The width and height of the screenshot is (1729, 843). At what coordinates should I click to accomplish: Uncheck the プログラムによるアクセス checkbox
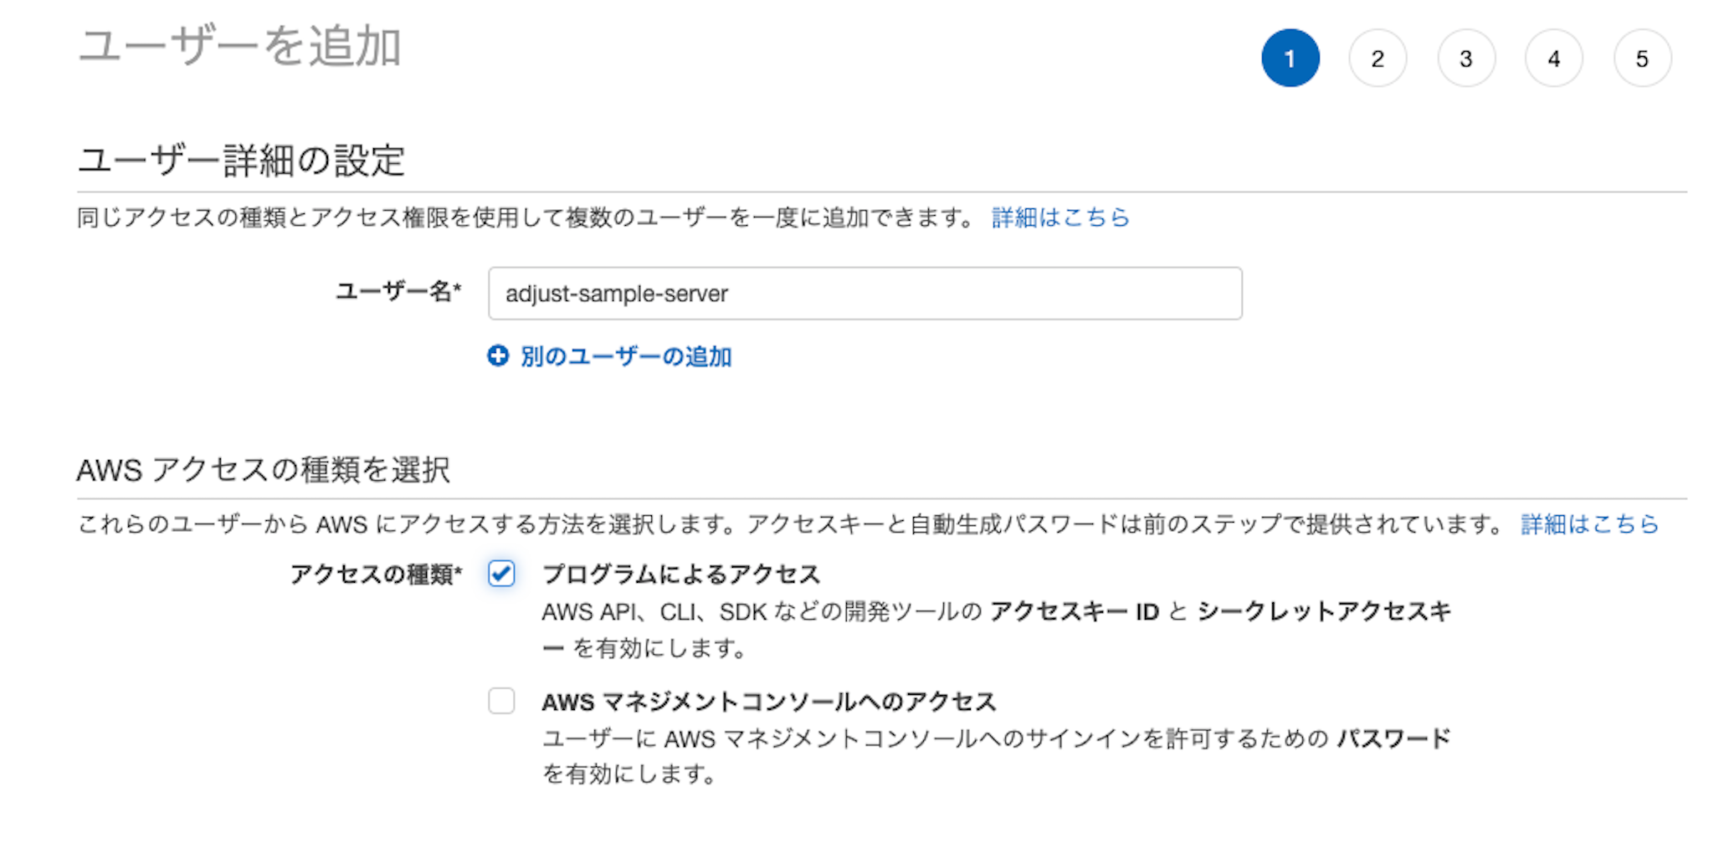pos(501,574)
